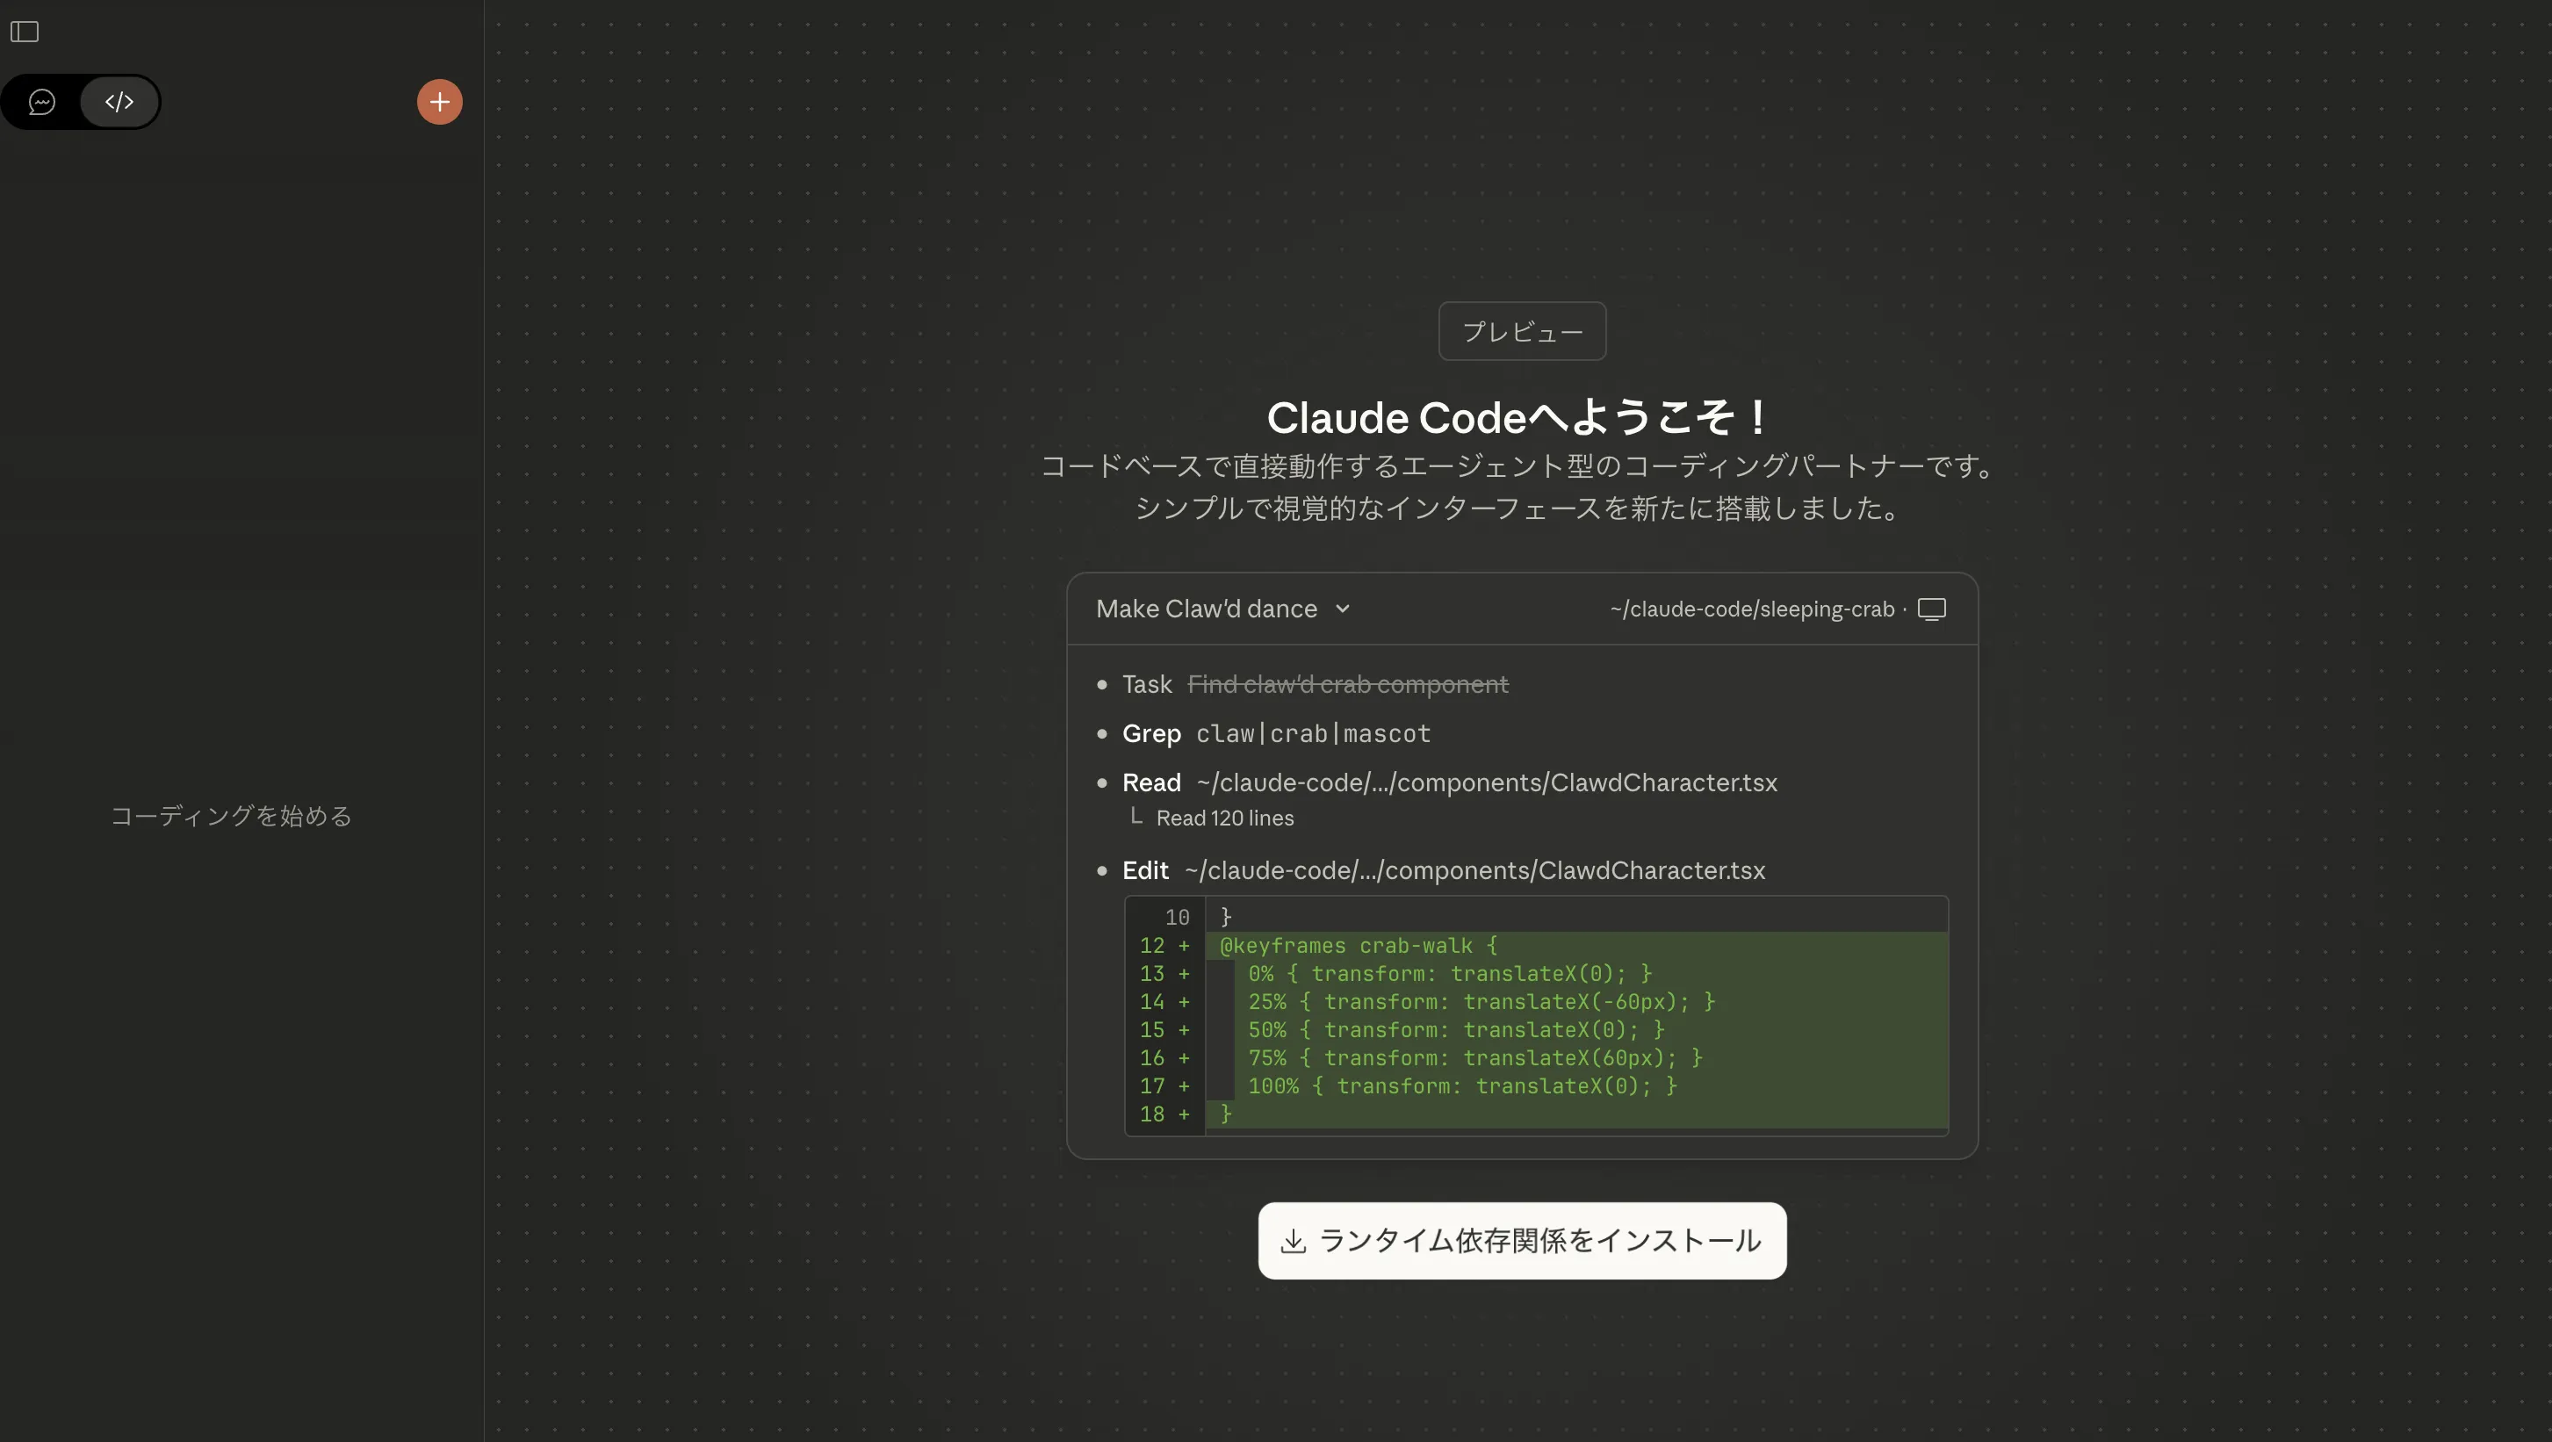Click download icon in install button
The height and width of the screenshot is (1442, 2552).
[x=1293, y=1241]
